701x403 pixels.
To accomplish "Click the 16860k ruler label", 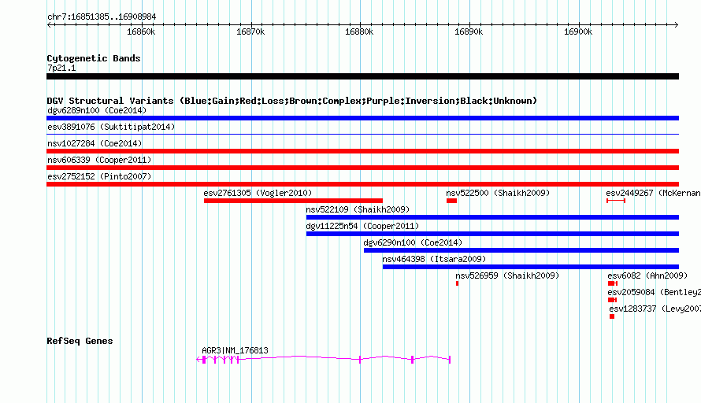I will tap(141, 31).
